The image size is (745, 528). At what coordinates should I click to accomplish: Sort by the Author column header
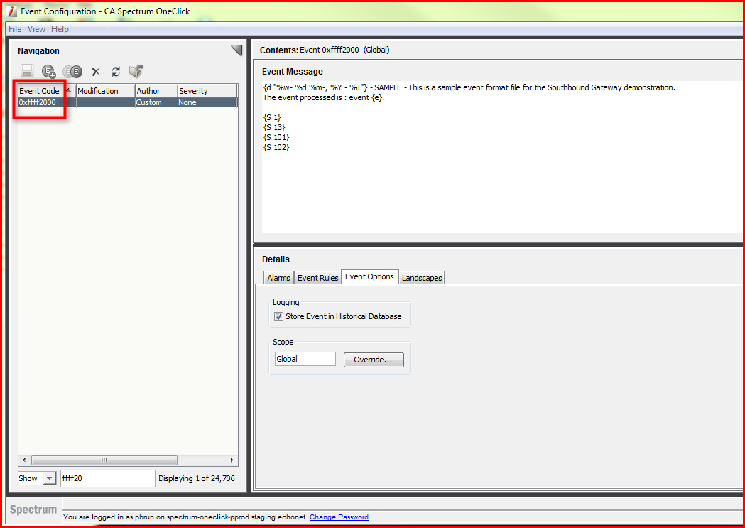pos(156,91)
